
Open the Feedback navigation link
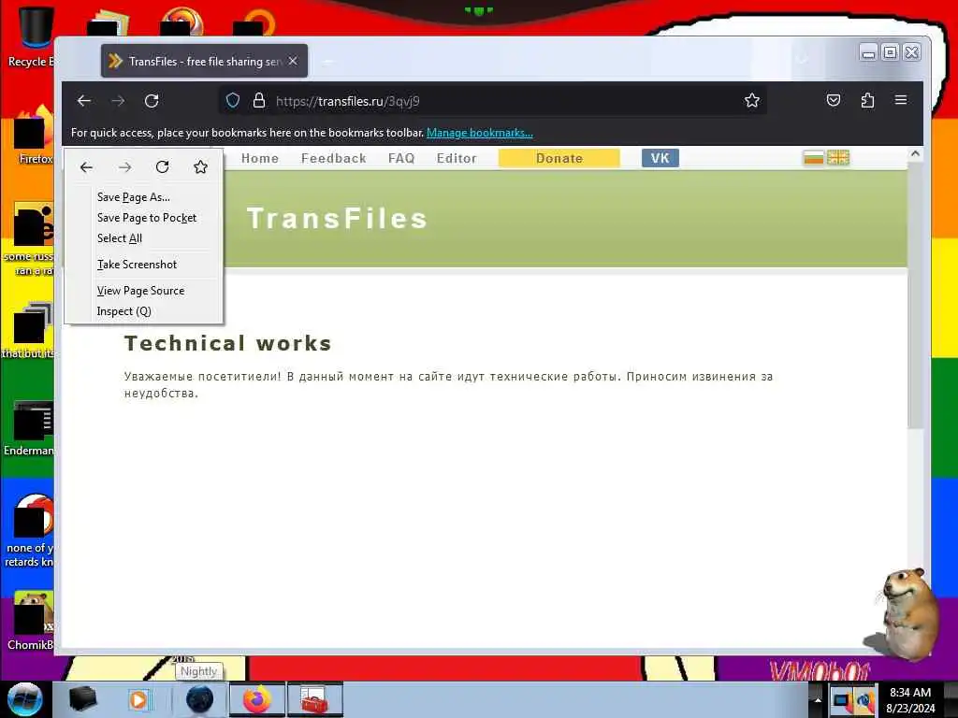click(x=334, y=158)
